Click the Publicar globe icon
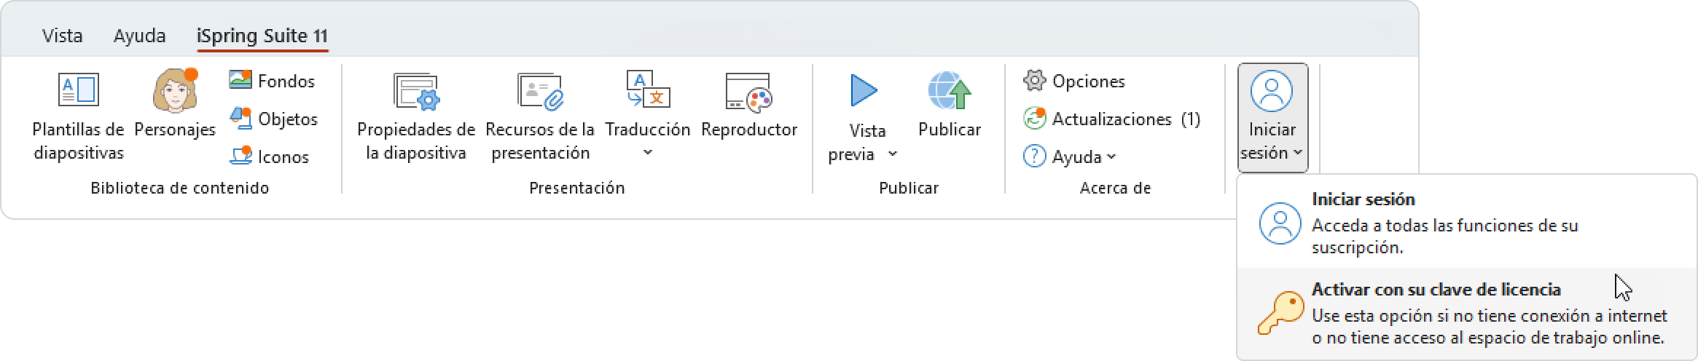 (x=950, y=92)
